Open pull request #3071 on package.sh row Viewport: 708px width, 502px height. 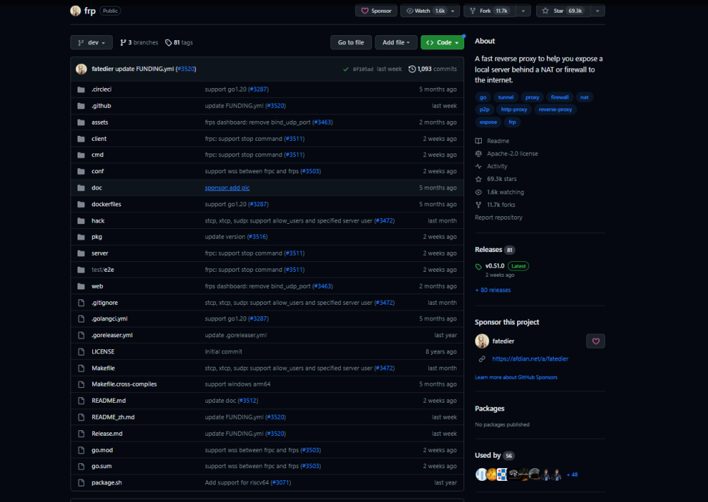[x=281, y=482]
